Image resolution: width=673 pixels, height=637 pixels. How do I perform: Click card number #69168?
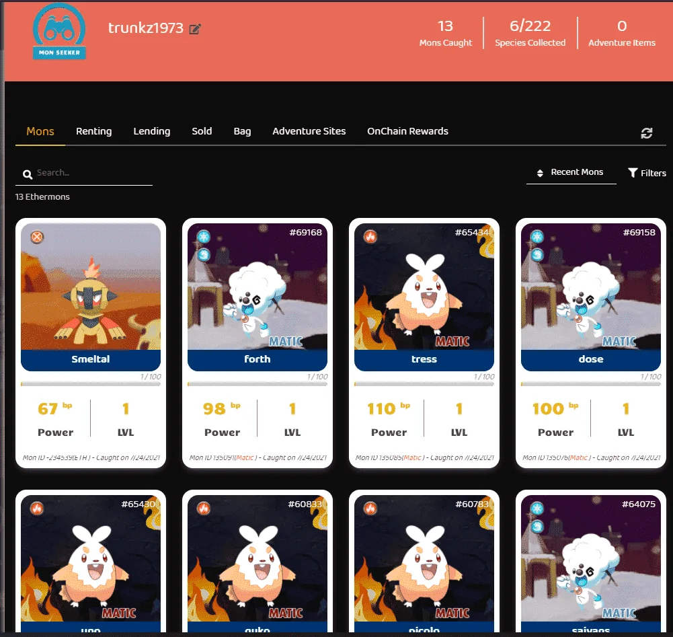(x=306, y=232)
